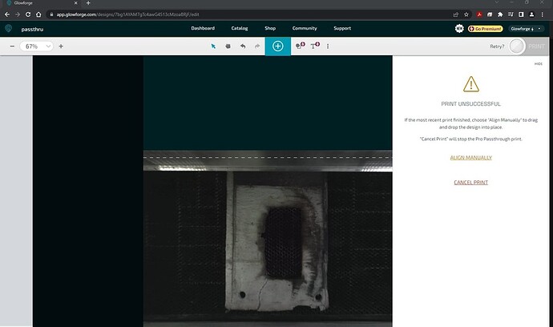Open the Catalog page
This screenshot has width=553, height=327.
pos(240,28)
